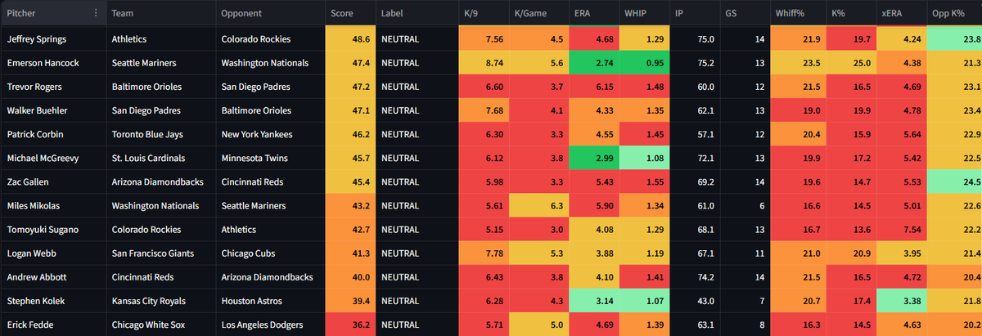Select the Trevor Rogers pitcher cell
The width and height of the screenshot is (982, 336).
[x=52, y=86]
